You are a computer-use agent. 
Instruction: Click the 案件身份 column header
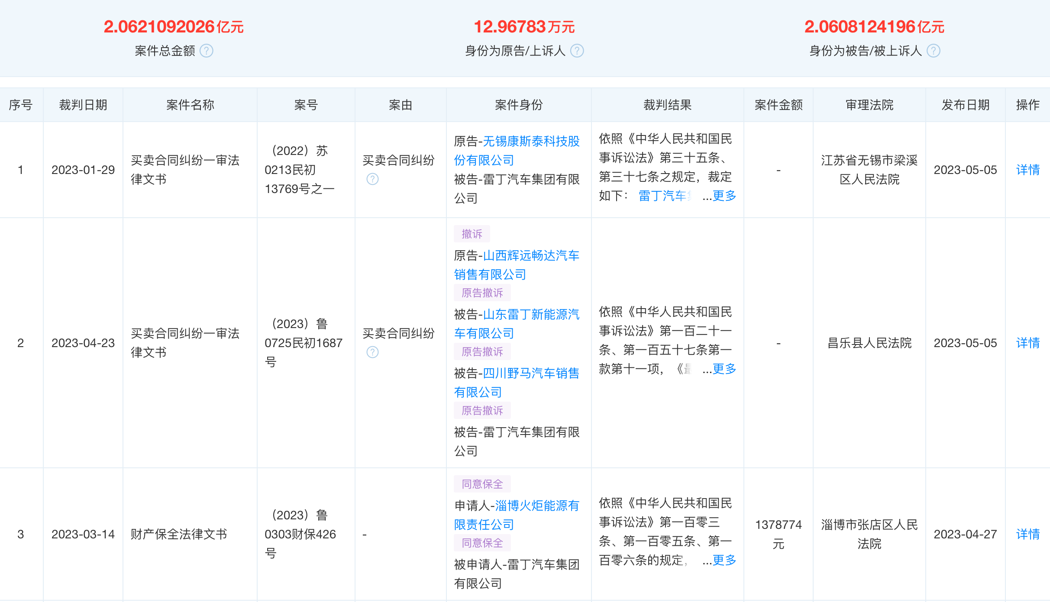pyautogui.click(x=519, y=105)
